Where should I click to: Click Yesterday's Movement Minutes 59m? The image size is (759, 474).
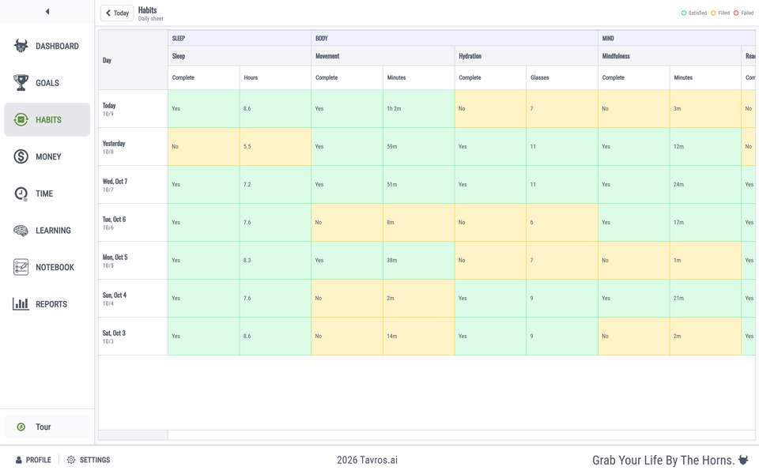pyautogui.click(x=419, y=147)
